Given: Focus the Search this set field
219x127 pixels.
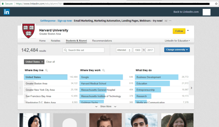Looking at the screenshot, I should tap(84, 50).
